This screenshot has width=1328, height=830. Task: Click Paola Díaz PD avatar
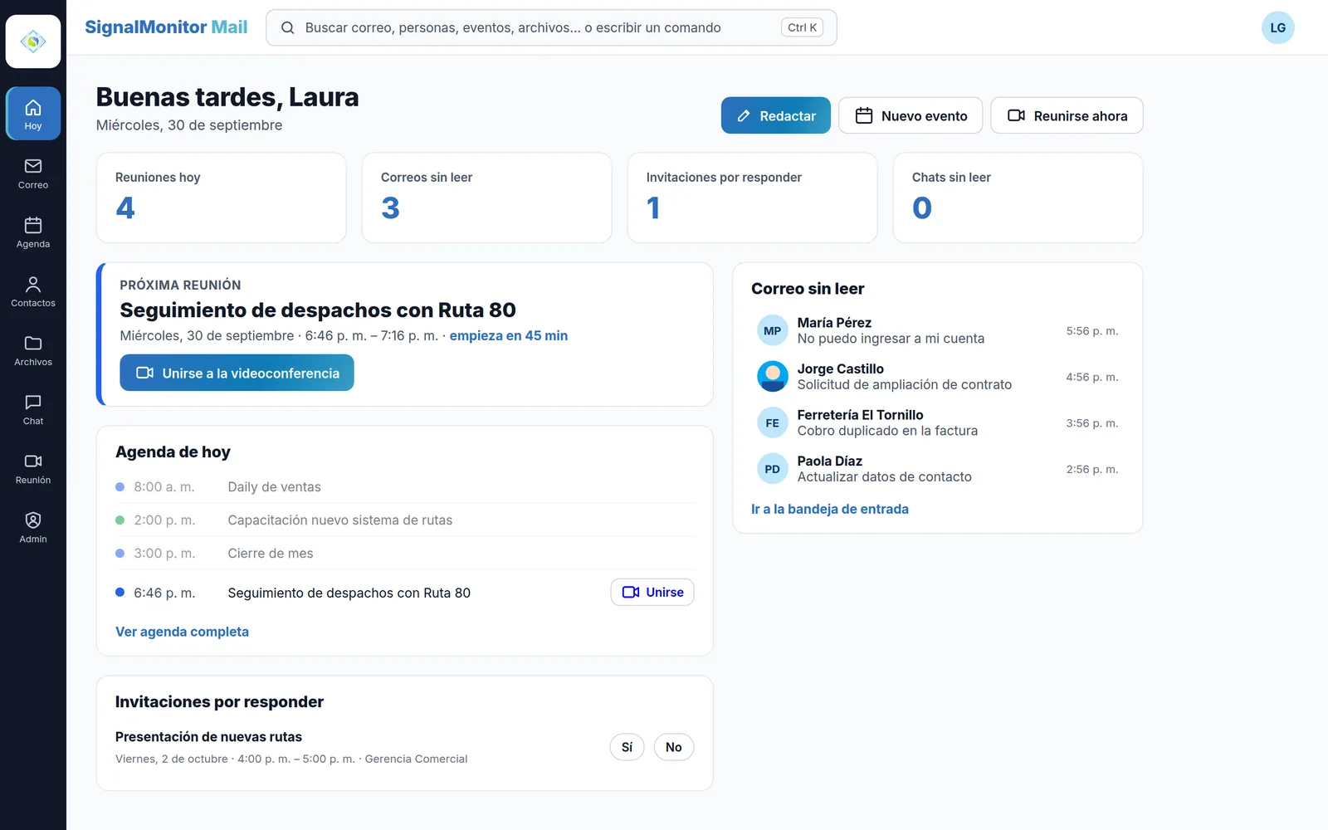(x=773, y=469)
